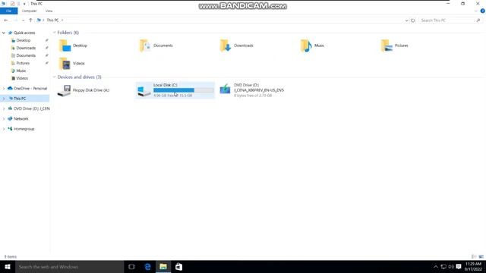Switch to details view button
The width and height of the screenshot is (486, 273).
(x=474, y=256)
